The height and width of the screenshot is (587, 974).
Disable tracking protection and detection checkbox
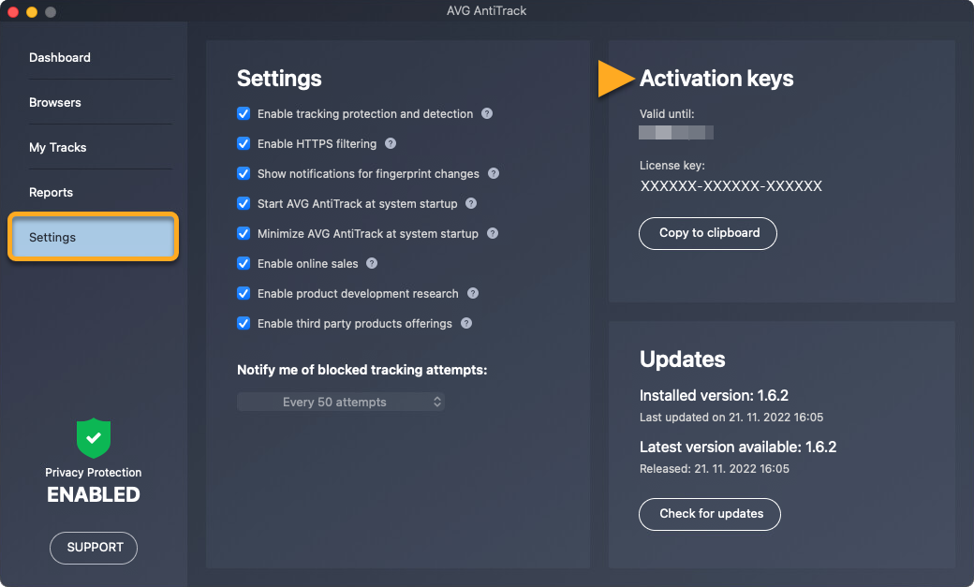point(243,113)
